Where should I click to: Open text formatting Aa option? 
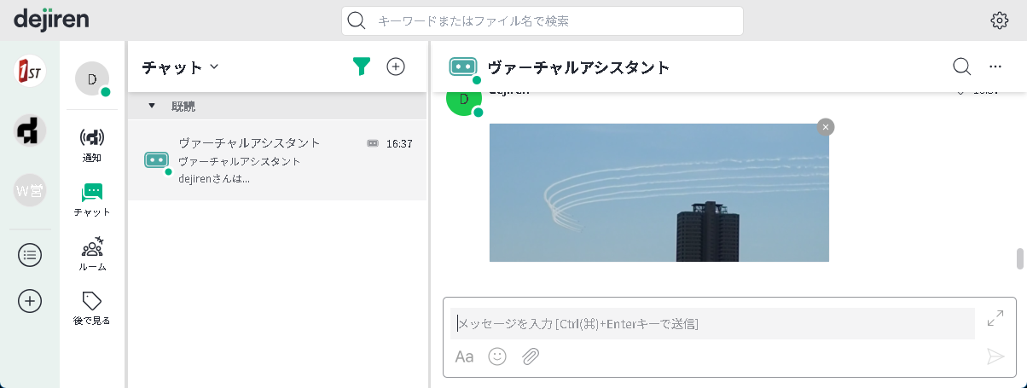[464, 356]
